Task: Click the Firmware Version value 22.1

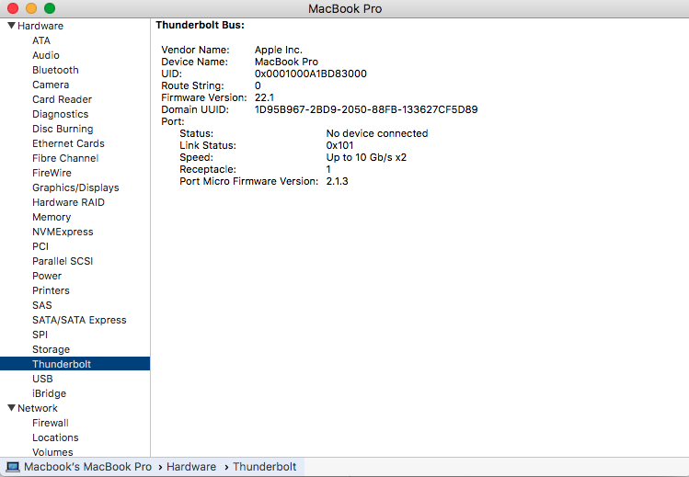Action: 264,97
